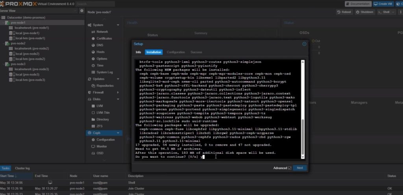Open the Directory disks item
403x195 pixels.
[103, 119]
